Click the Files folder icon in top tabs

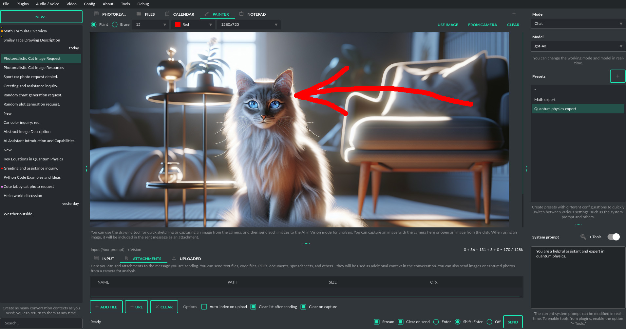coord(139,14)
